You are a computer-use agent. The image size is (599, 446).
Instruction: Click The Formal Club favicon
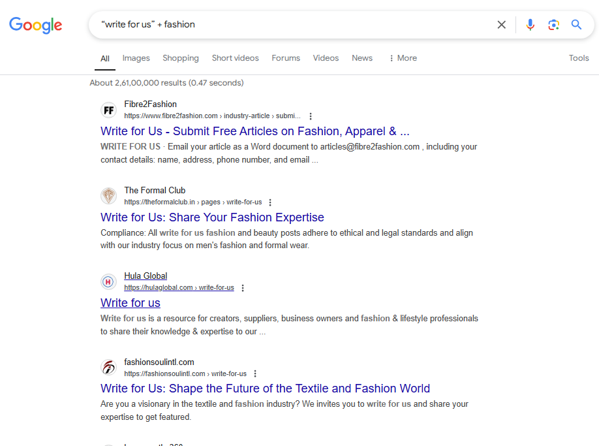pos(109,196)
